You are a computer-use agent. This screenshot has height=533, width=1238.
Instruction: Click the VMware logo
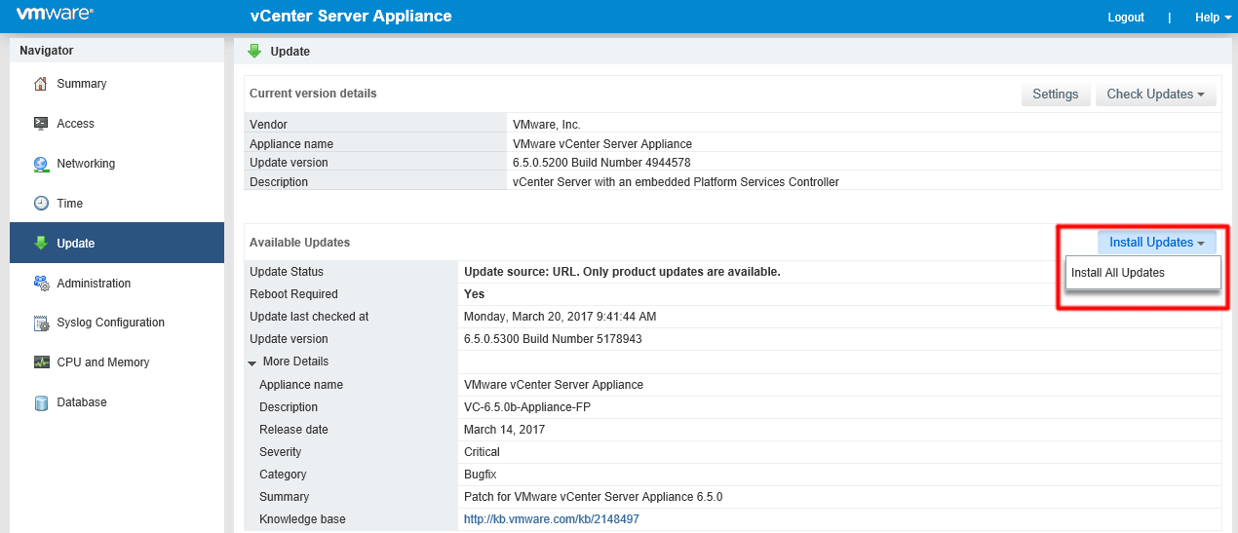coord(55,15)
